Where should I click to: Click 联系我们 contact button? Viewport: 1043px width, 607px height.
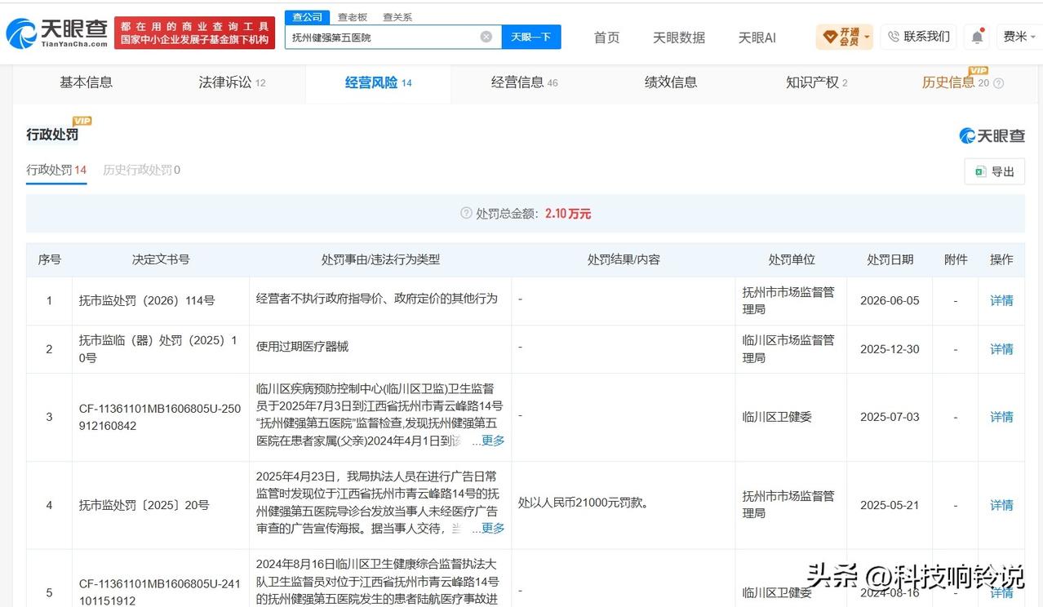tap(918, 37)
